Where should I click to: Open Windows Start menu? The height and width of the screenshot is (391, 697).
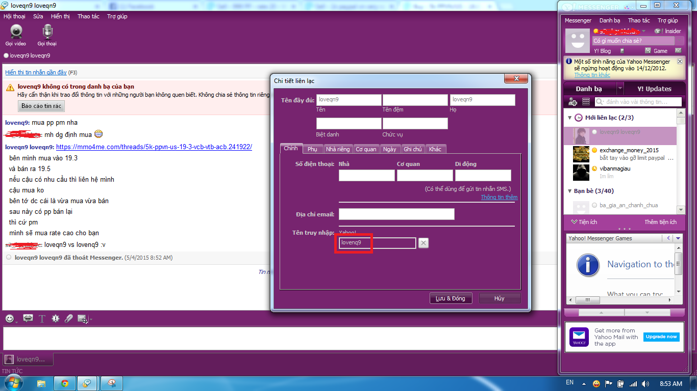14,382
